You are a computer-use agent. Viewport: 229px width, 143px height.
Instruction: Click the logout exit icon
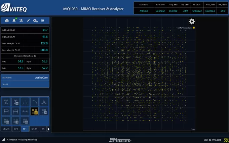pyautogui.click(x=43, y=20)
